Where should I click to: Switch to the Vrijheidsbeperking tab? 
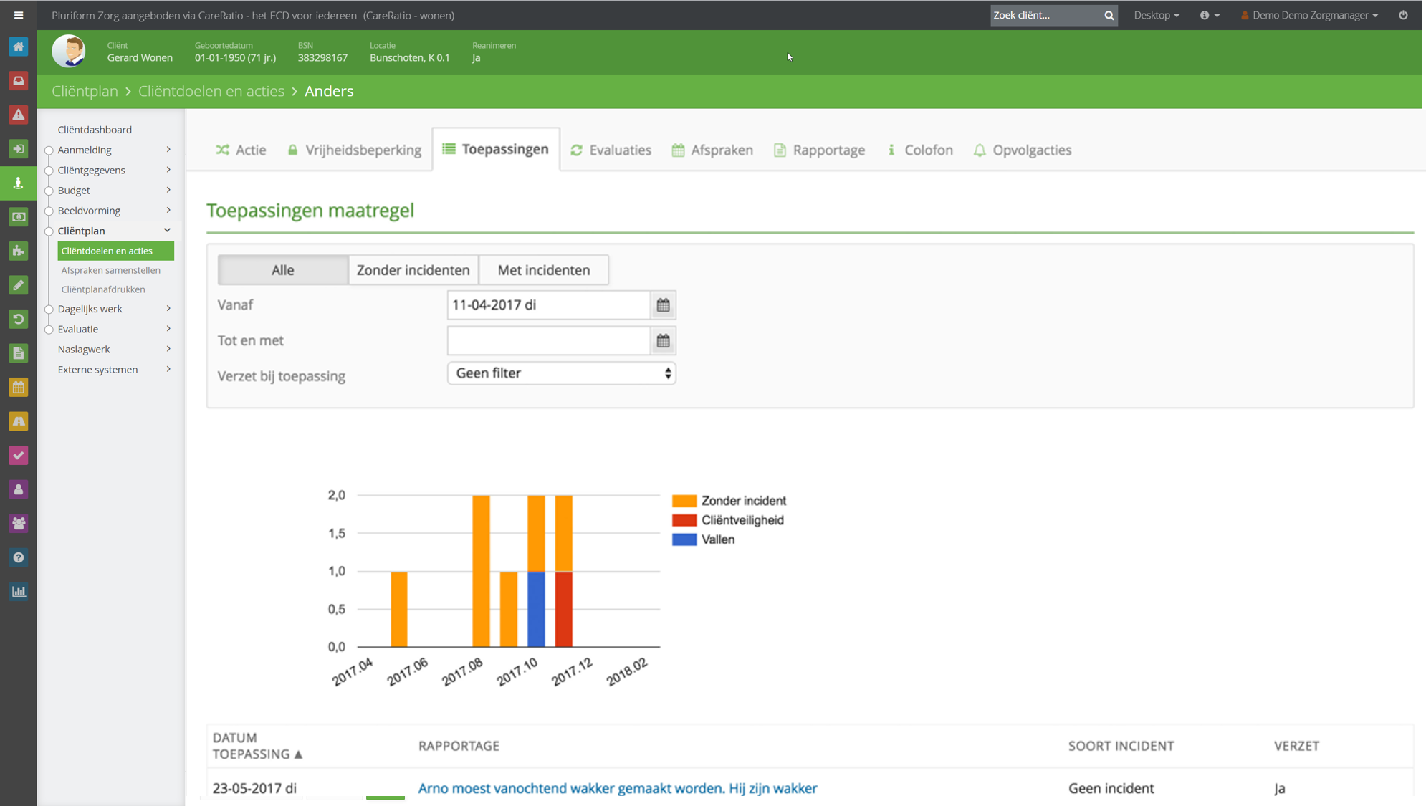355,150
